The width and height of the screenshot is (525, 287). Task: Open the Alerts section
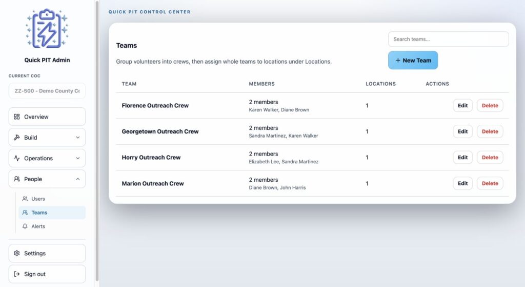coord(52,226)
